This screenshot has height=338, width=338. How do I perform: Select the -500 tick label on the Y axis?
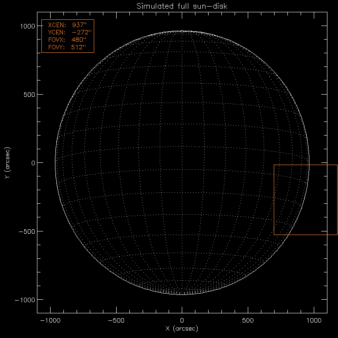point(26,231)
